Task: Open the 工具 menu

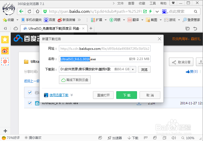Action: pyautogui.click(x=153, y=3)
